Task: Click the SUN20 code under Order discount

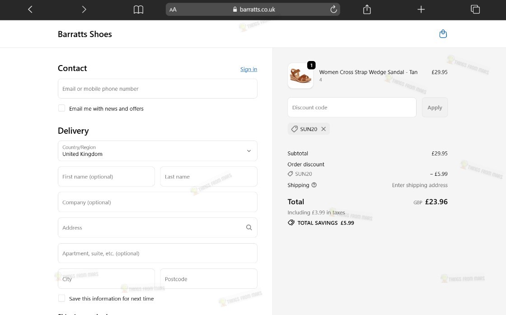Action: [x=303, y=174]
